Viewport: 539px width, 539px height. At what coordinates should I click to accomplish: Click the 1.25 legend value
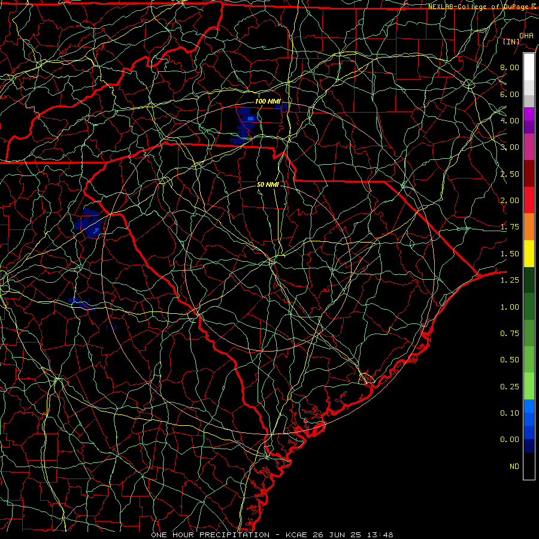click(x=510, y=280)
